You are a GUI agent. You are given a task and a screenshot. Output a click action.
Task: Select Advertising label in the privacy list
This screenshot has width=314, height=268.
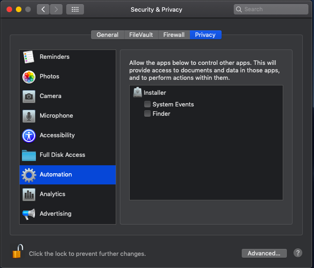click(56, 214)
